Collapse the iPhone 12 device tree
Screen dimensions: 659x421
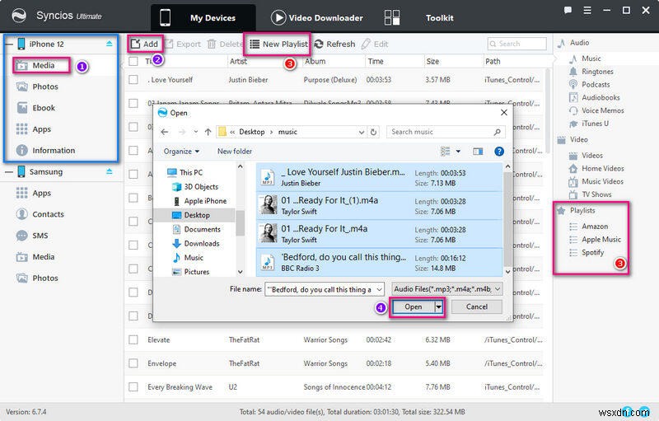(x=9, y=44)
